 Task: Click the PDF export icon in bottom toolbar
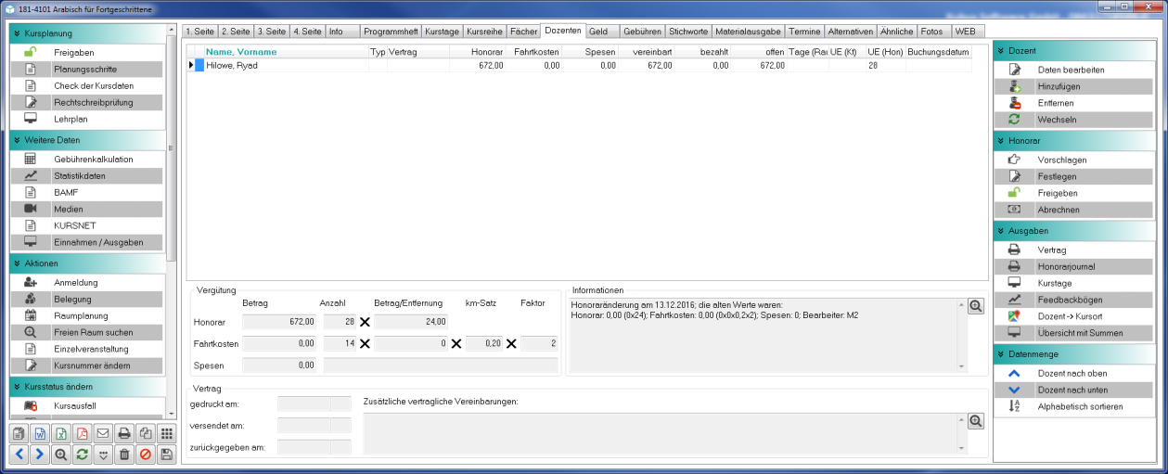click(83, 433)
